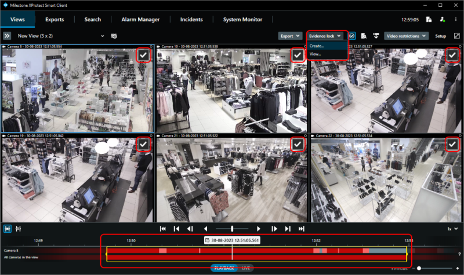Toggle the checkmark on Camera 21 tile
464x275 pixels.
pos(298,143)
